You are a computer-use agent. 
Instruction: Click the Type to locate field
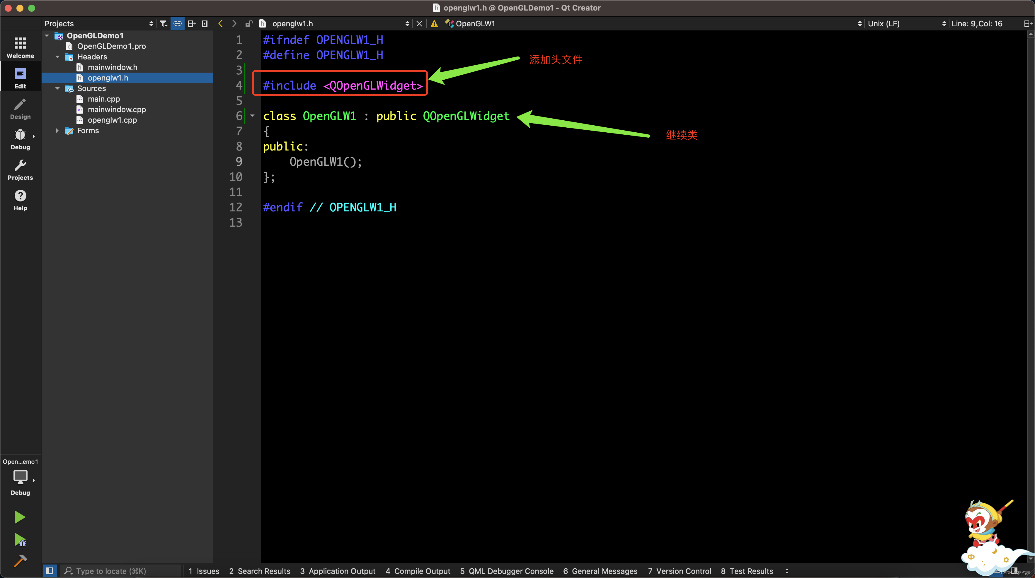click(x=120, y=571)
